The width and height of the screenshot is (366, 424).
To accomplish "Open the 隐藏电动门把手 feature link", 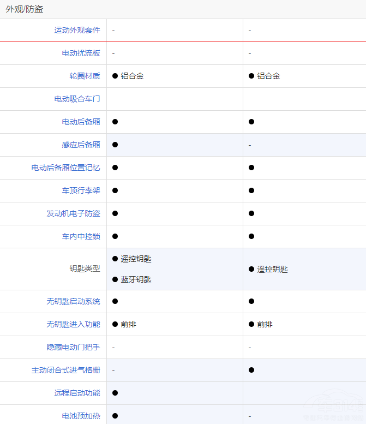I will coord(73,348).
